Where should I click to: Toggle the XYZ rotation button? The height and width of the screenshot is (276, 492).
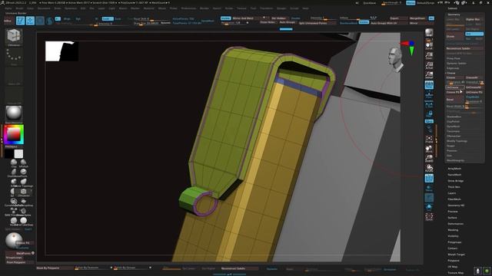(x=429, y=121)
